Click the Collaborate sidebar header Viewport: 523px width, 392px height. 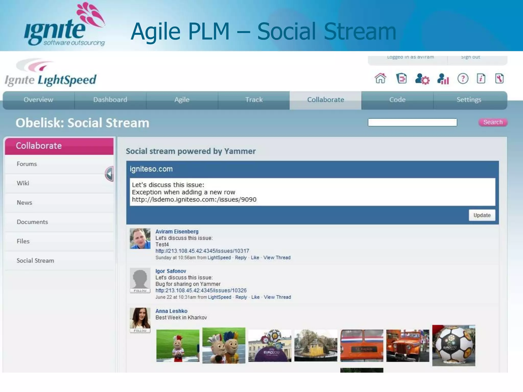click(59, 146)
